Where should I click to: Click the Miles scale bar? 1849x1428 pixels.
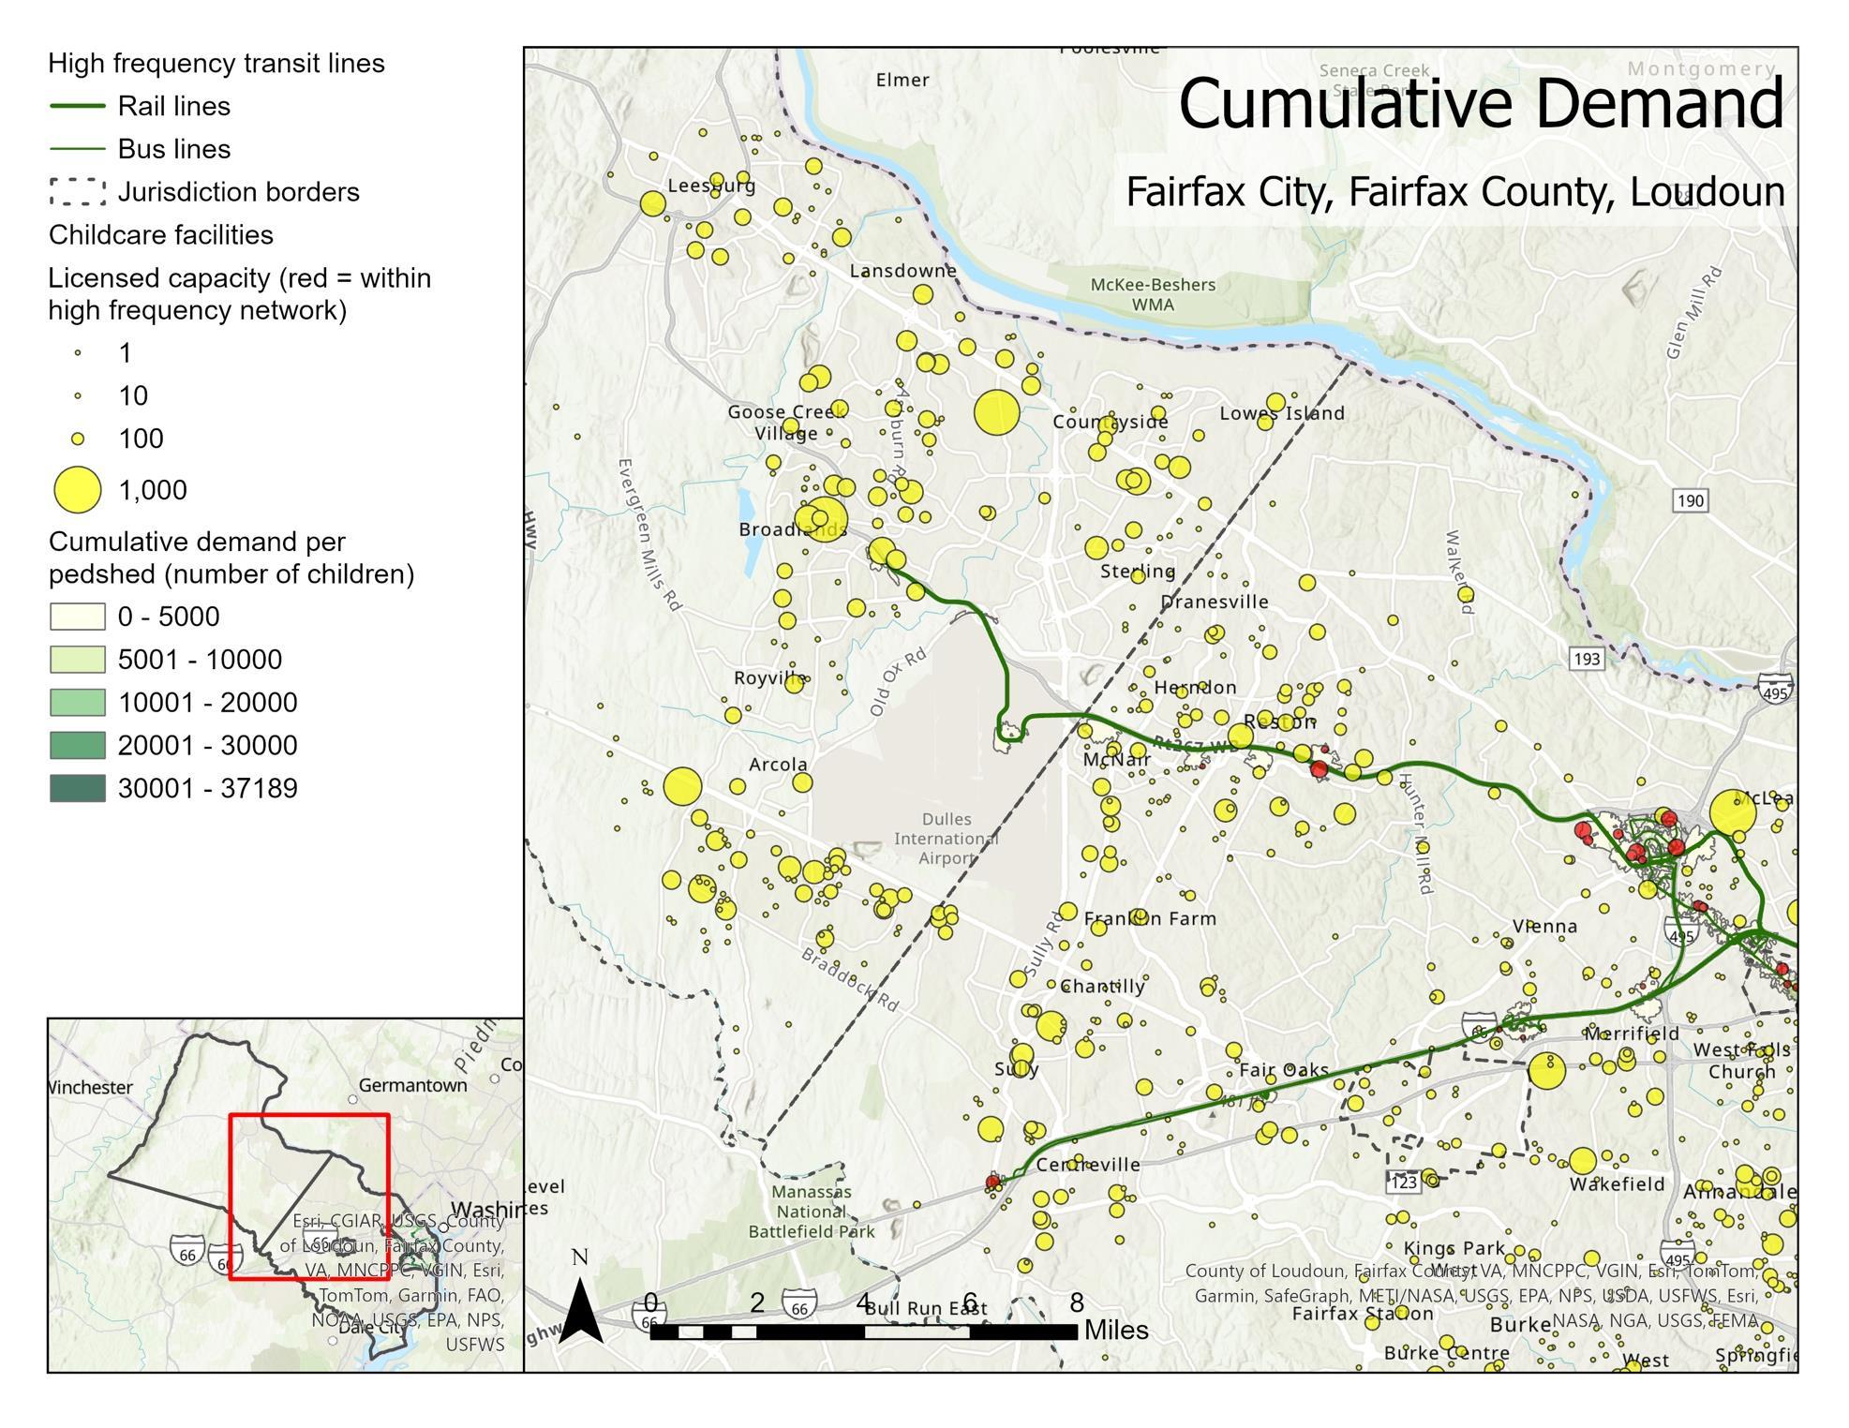(x=862, y=1331)
